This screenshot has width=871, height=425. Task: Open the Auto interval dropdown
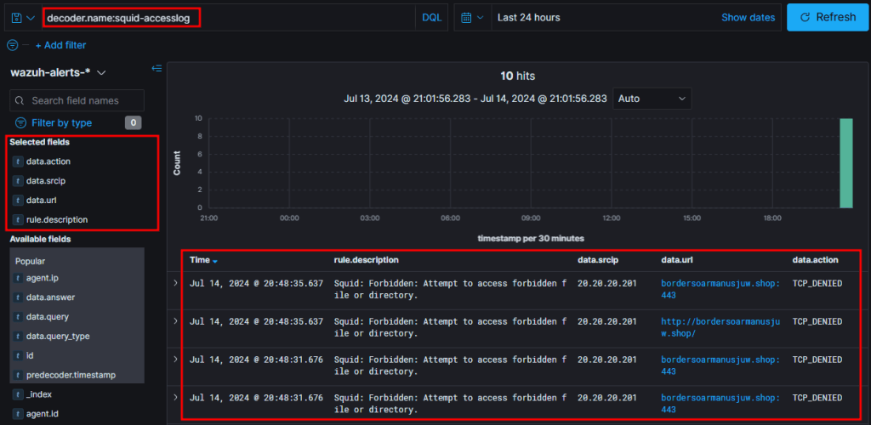pyautogui.click(x=652, y=99)
